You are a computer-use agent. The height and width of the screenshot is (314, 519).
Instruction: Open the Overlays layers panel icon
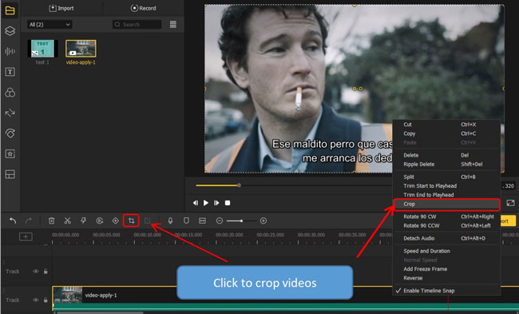coord(10,31)
